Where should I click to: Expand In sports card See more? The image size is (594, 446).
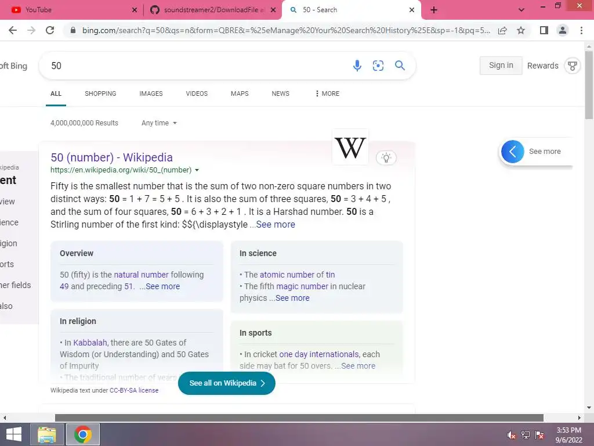point(358,366)
